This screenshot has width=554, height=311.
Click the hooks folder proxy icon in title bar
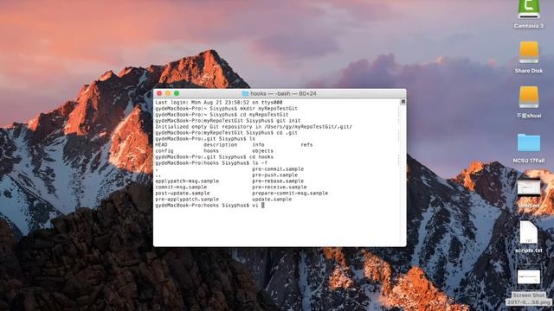(x=245, y=93)
